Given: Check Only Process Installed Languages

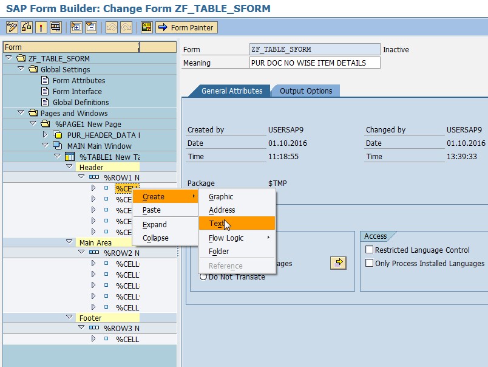Looking at the screenshot, I should 370,263.
